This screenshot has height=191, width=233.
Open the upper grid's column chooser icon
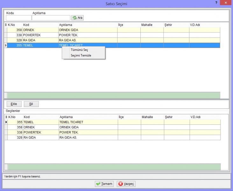(x=6, y=25)
